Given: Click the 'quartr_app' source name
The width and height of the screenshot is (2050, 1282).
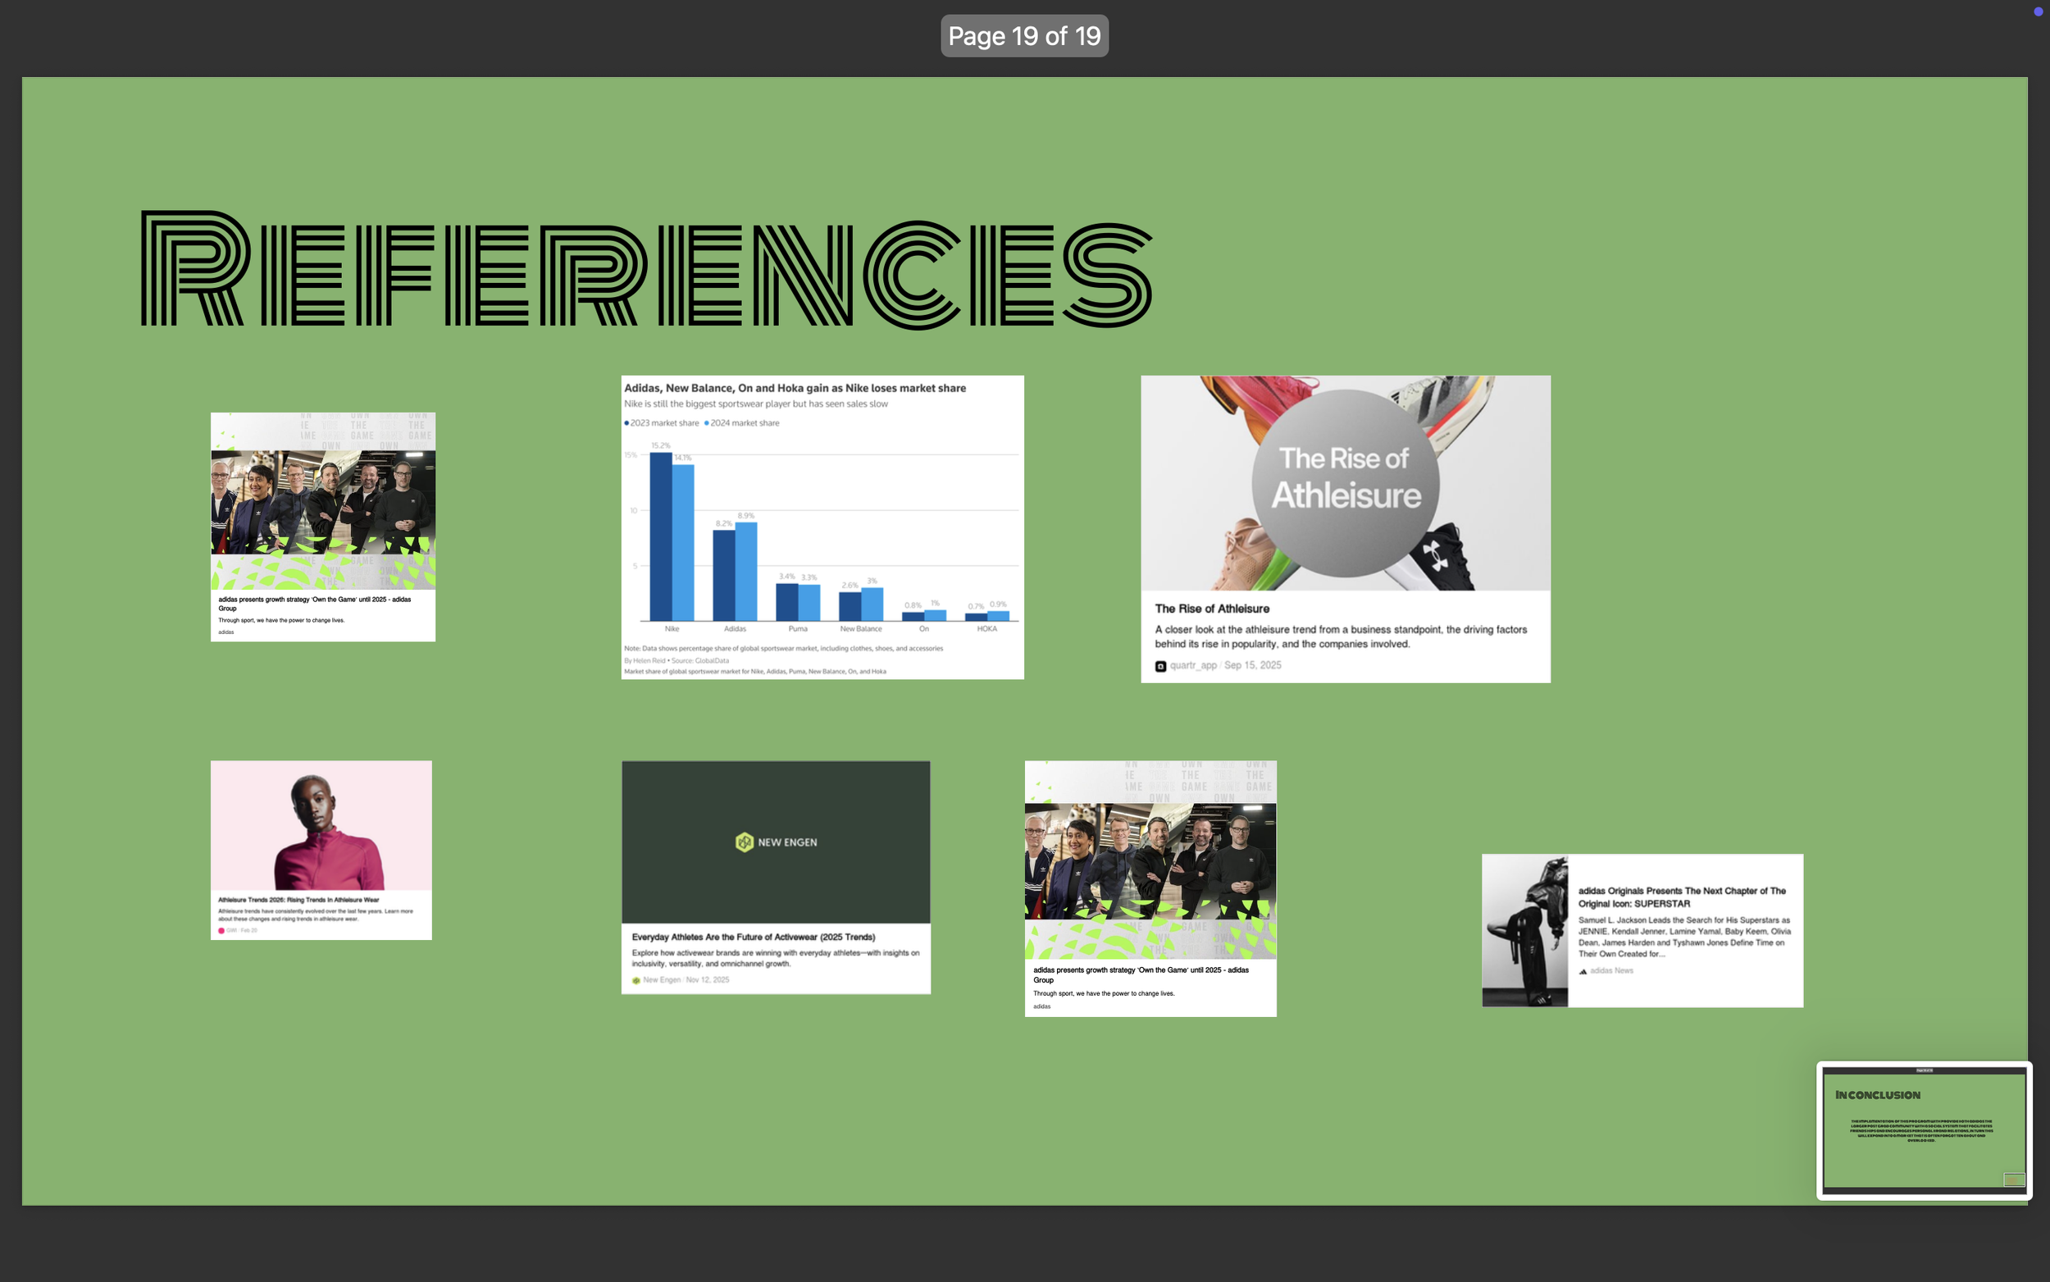Looking at the screenshot, I should coord(1193,665).
